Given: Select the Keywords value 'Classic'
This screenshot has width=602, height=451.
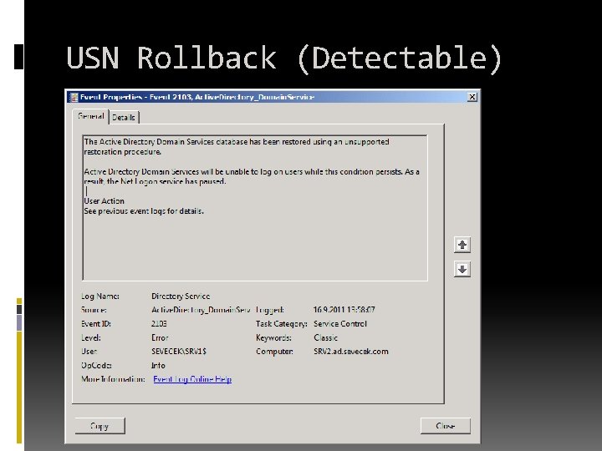Looking at the screenshot, I should point(325,338).
